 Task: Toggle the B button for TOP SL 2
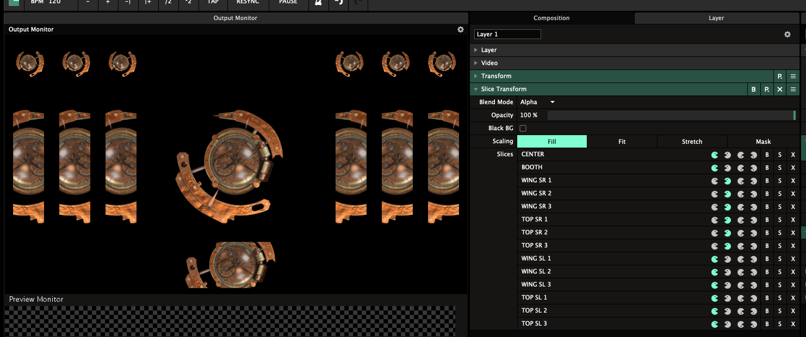click(x=767, y=311)
